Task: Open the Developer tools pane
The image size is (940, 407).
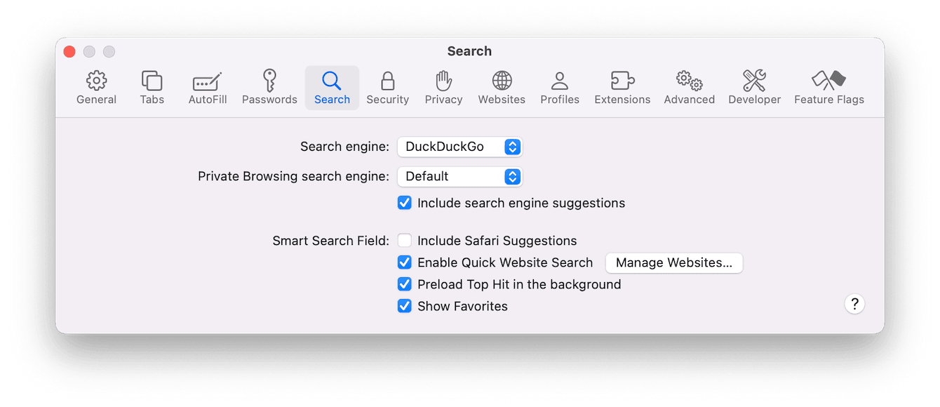Action: coord(754,86)
